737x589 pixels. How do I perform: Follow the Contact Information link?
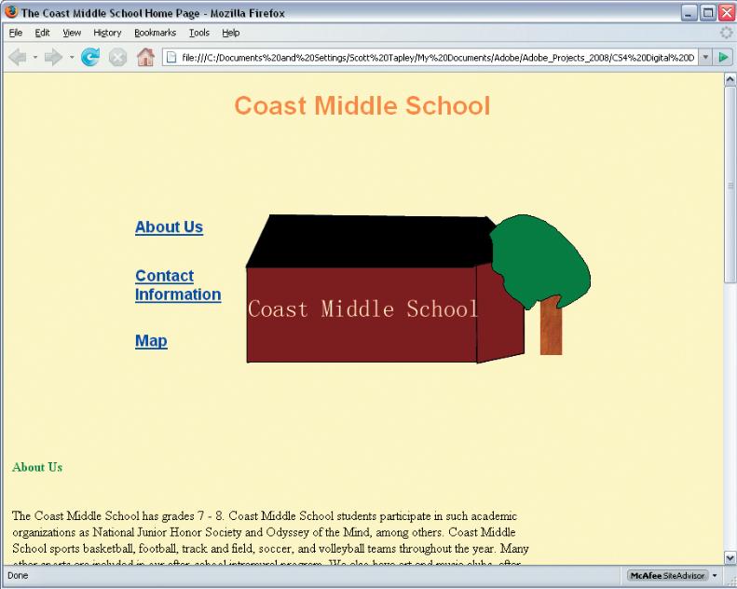(178, 285)
